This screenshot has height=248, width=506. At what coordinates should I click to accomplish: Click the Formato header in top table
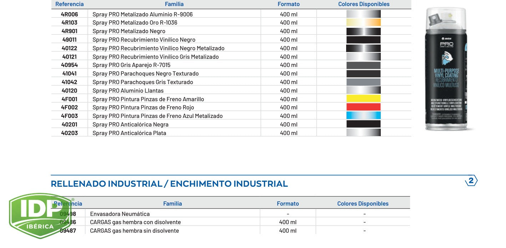289,4
